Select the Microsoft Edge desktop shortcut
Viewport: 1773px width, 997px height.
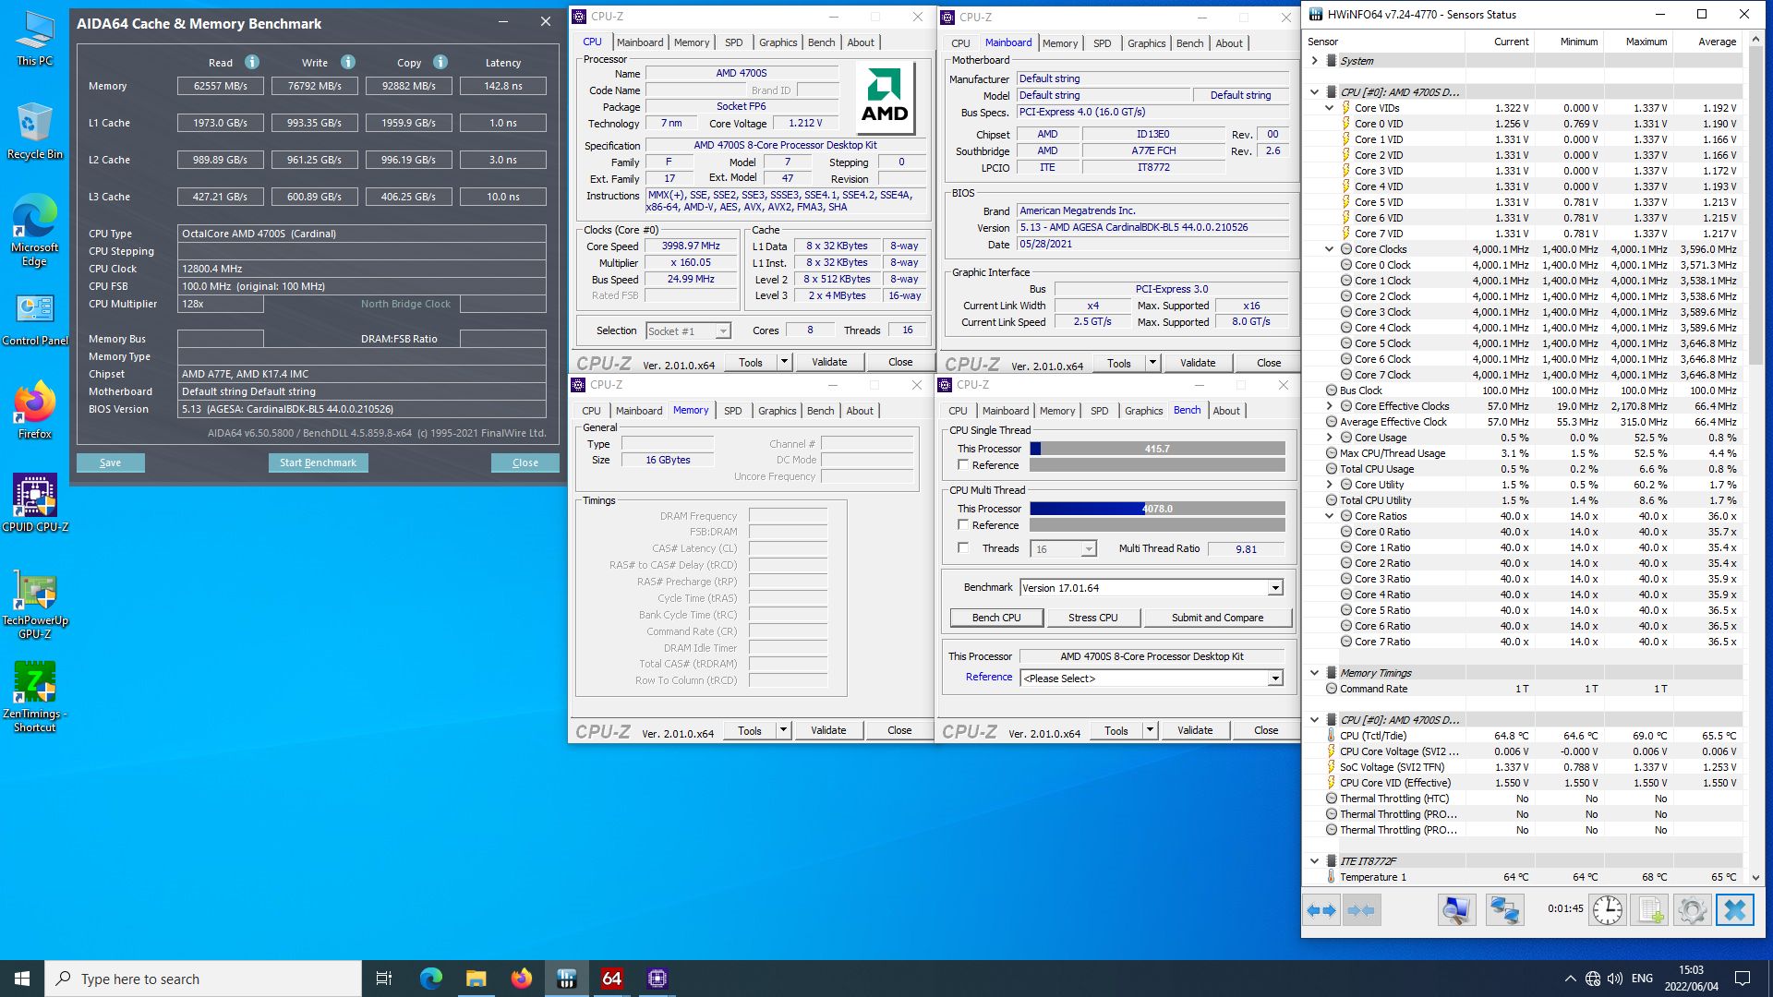35,231
